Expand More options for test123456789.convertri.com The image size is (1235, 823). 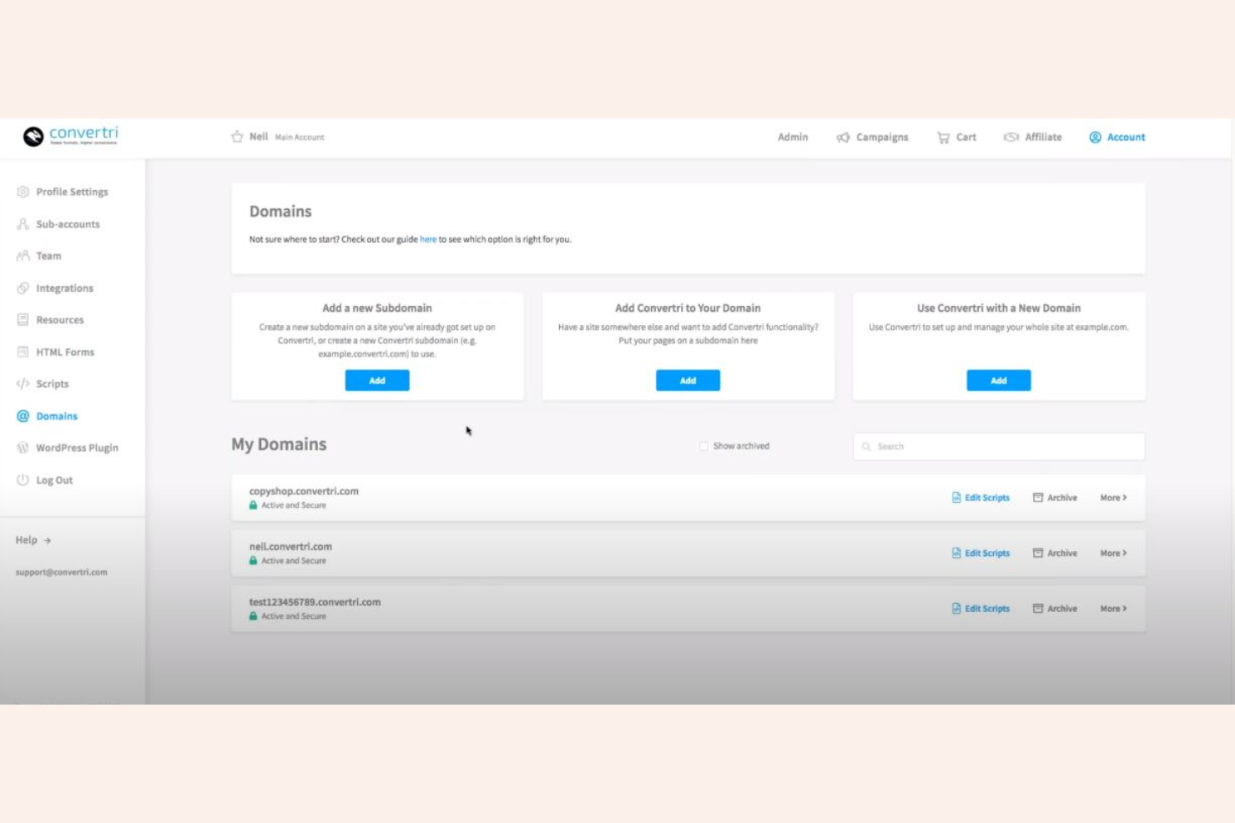tap(1113, 609)
